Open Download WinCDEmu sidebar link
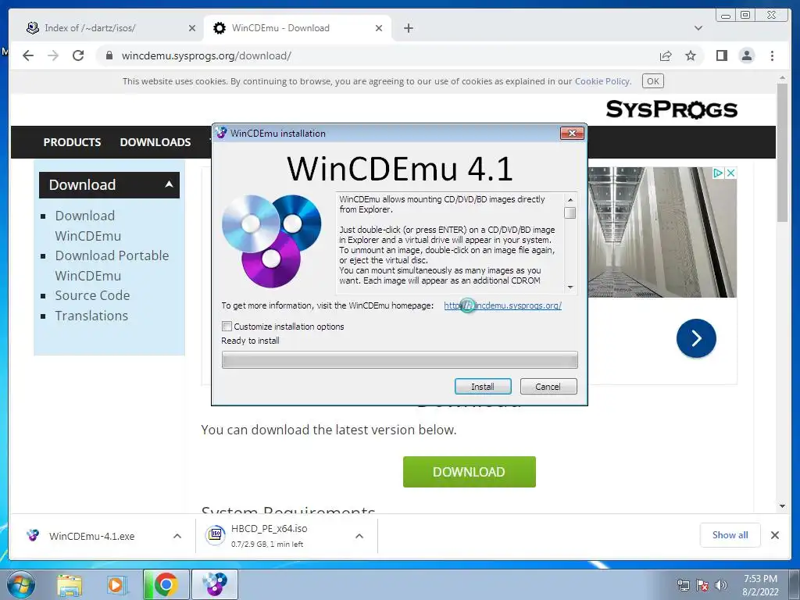Screen dimensions: 800x600 click(87, 226)
